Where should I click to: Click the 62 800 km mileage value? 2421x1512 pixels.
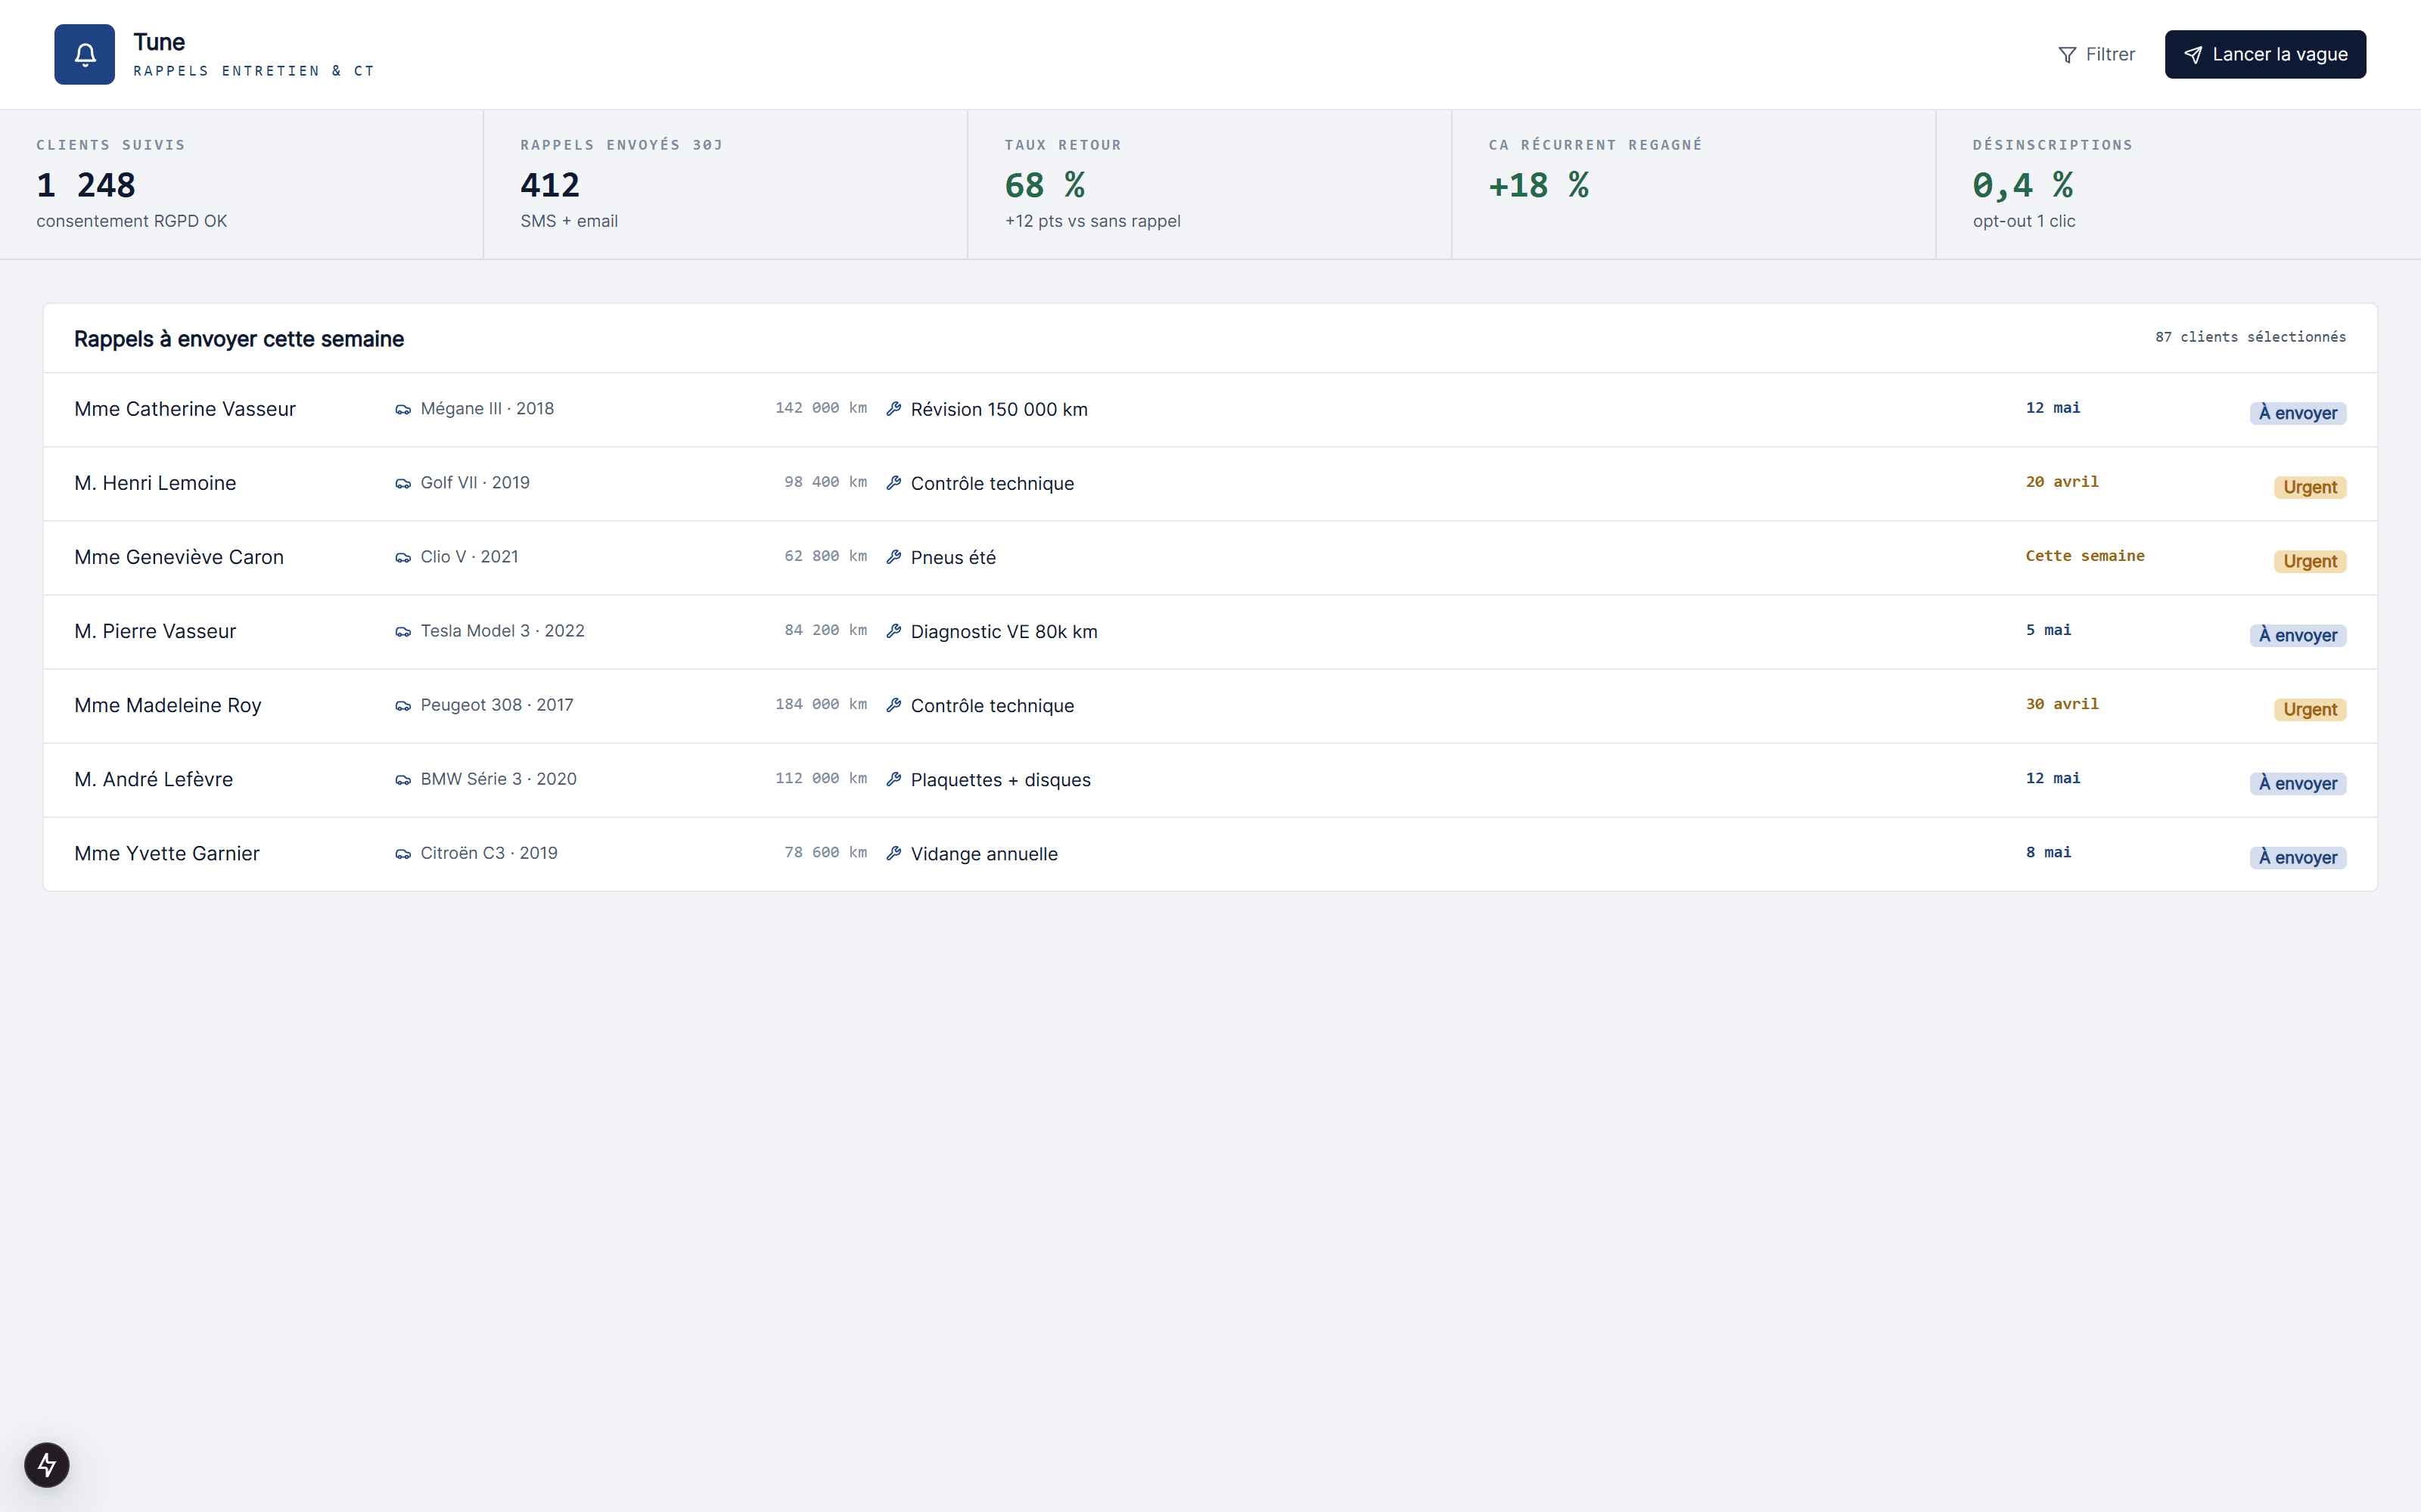coord(825,556)
